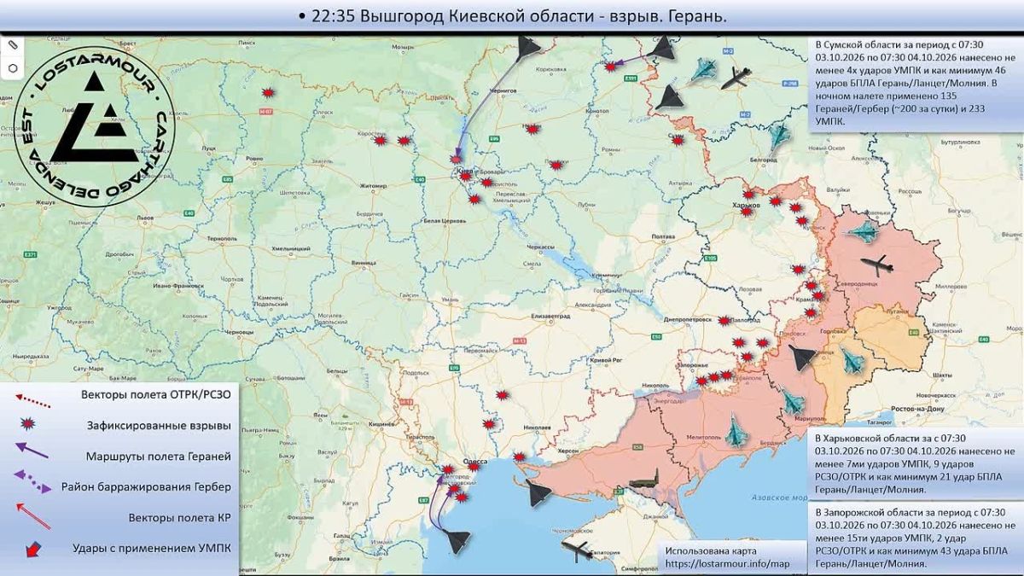Click the drone icon in the sea near Kherson
Screen dimensions: 1024x576
click(540, 492)
